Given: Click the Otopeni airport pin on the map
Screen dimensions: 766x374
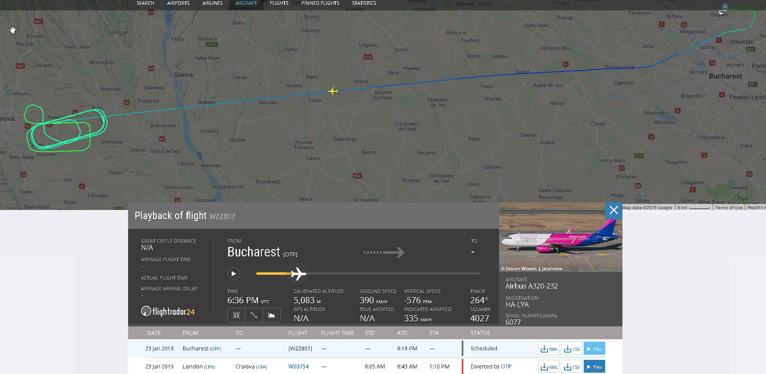Looking at the screenshot, I should click(x=725, y=7).
